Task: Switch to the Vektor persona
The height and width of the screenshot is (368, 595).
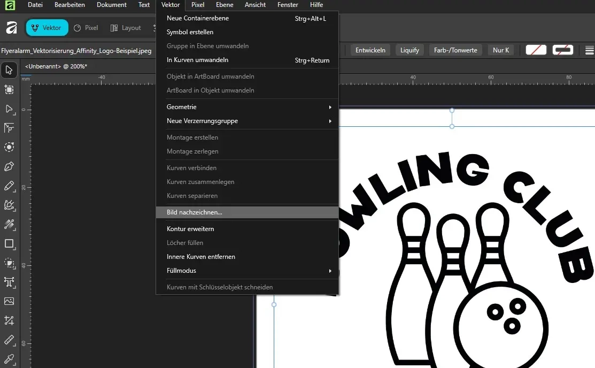Action: click(47, 28)
